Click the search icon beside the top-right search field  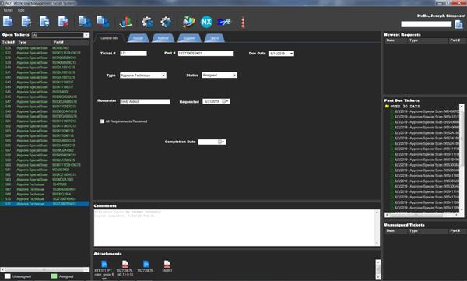459,24
